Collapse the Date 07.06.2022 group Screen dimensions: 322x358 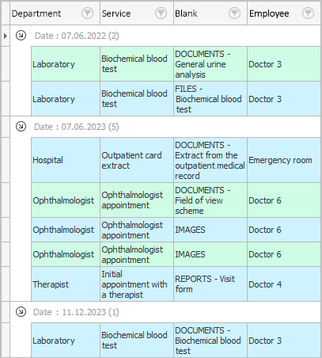(21, 35)
